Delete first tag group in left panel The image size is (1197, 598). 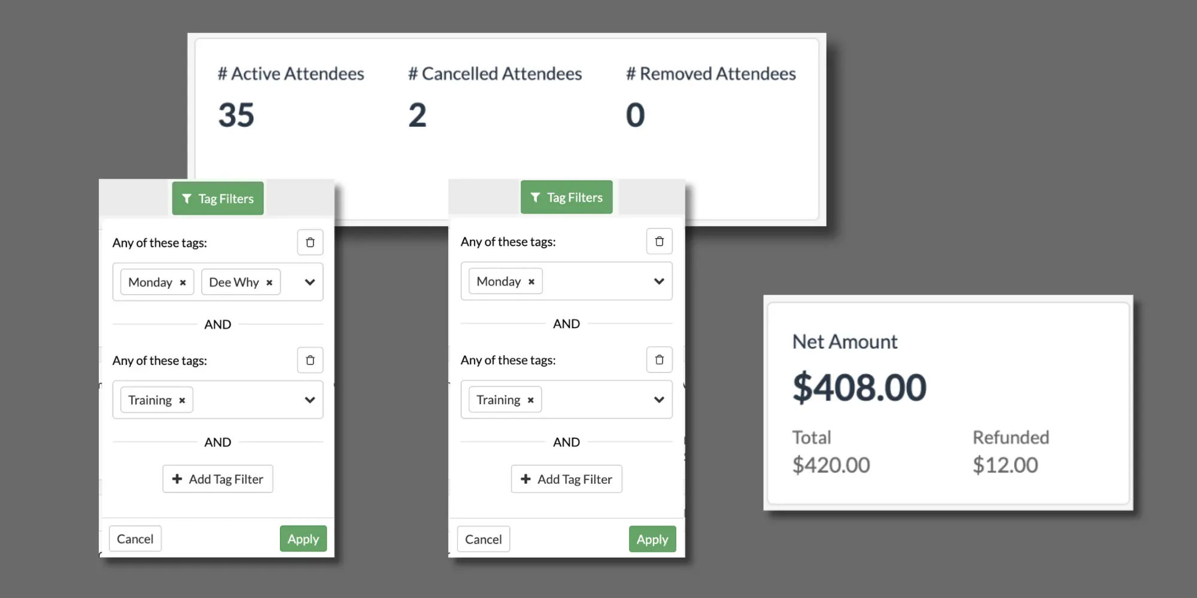[310, 242]
